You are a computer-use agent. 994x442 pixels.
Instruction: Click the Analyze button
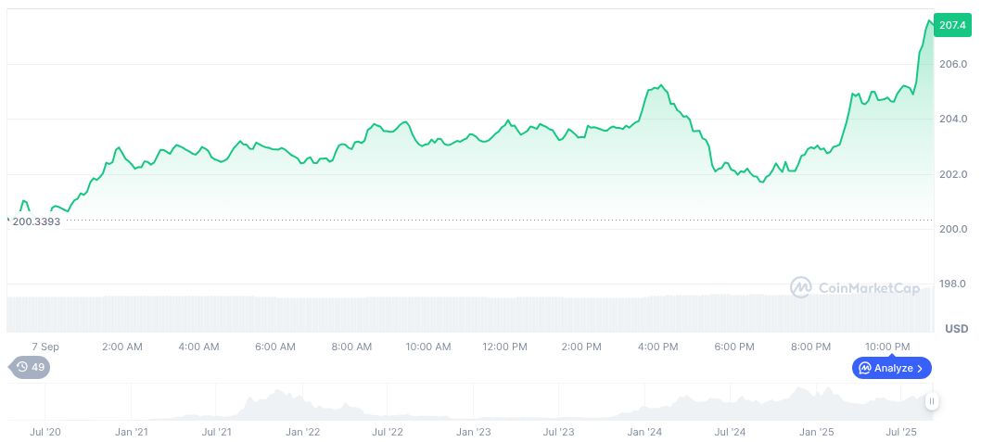891,368
